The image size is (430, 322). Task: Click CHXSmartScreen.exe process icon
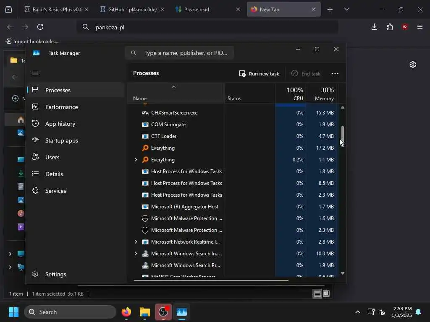pos(145,112)
